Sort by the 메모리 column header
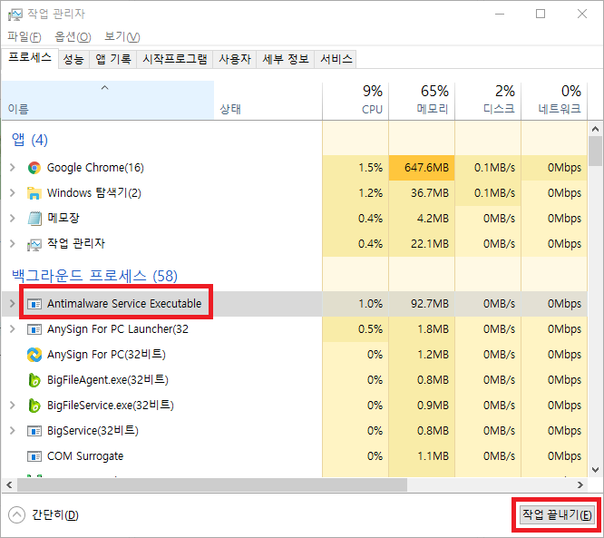The height and width of the screenshot is (538, 604). (422, 100)
